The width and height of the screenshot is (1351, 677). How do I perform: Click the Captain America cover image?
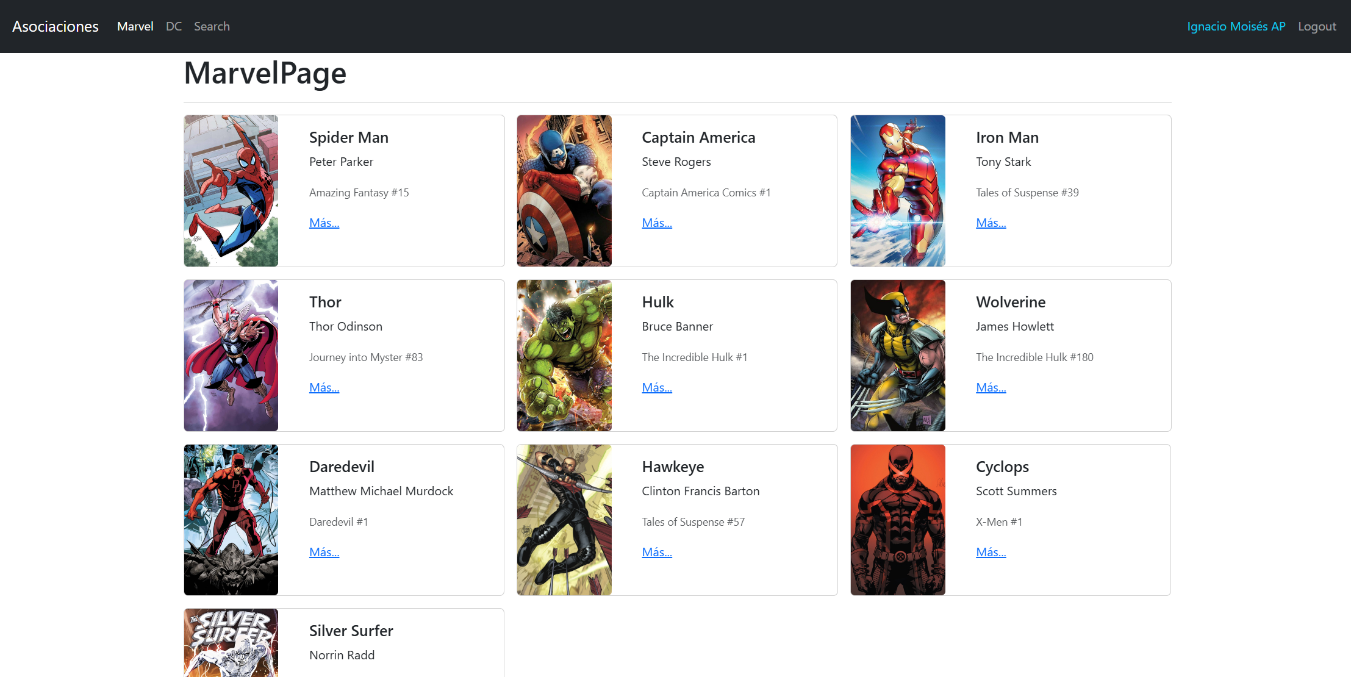pyautogui.click(x=564, y=191)
